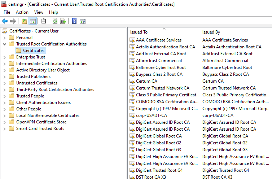Expand the Personal store node
Image resolution: width=272 pixels, height=179 pixels.
pos(5,38)
